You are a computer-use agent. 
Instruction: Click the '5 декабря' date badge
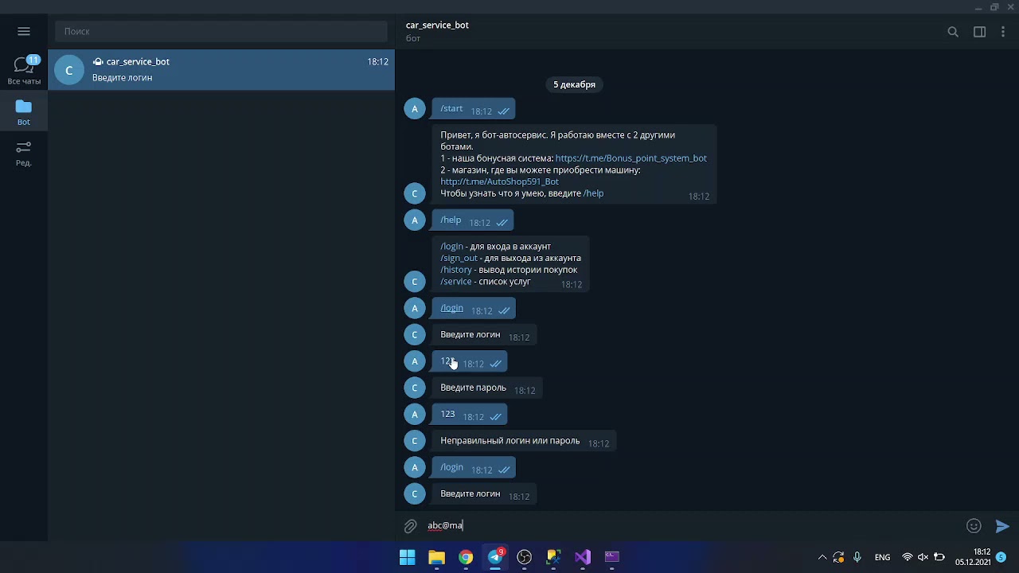click(x=574, y=84)
